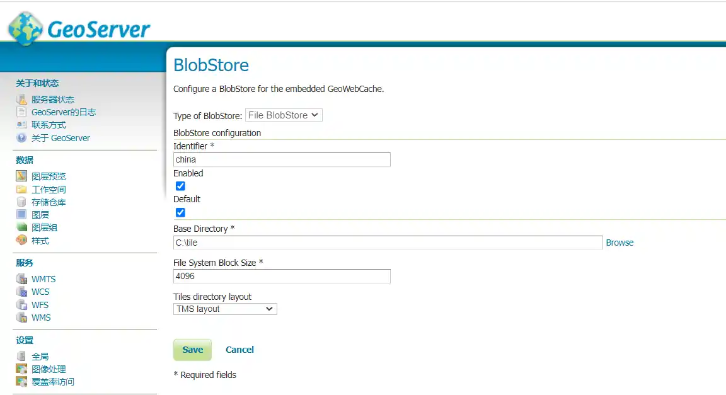The width and height of the screenshot is (726, 395).
Task: Click the stores database icon
Action: (x=21, y=202)
